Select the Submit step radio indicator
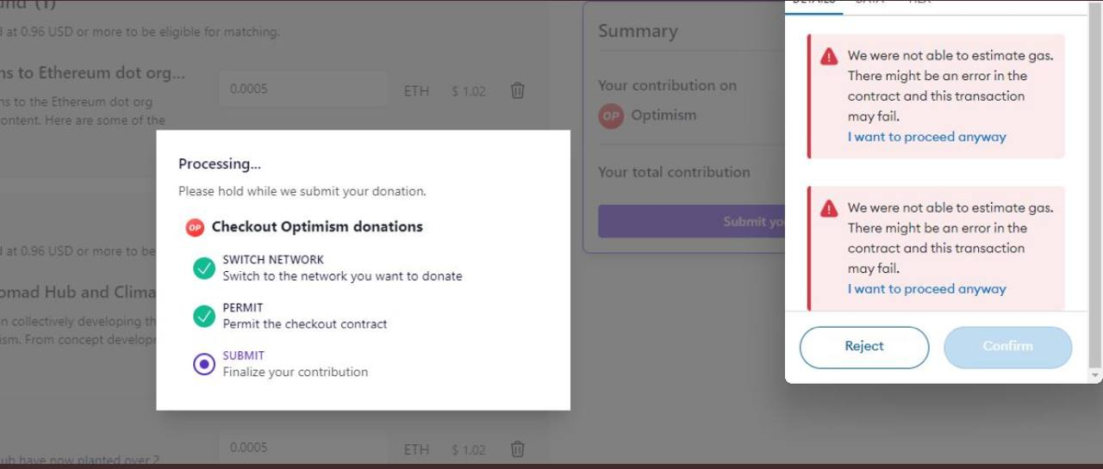The height and width of the screenshot is (469, 1103). (204, 364)
